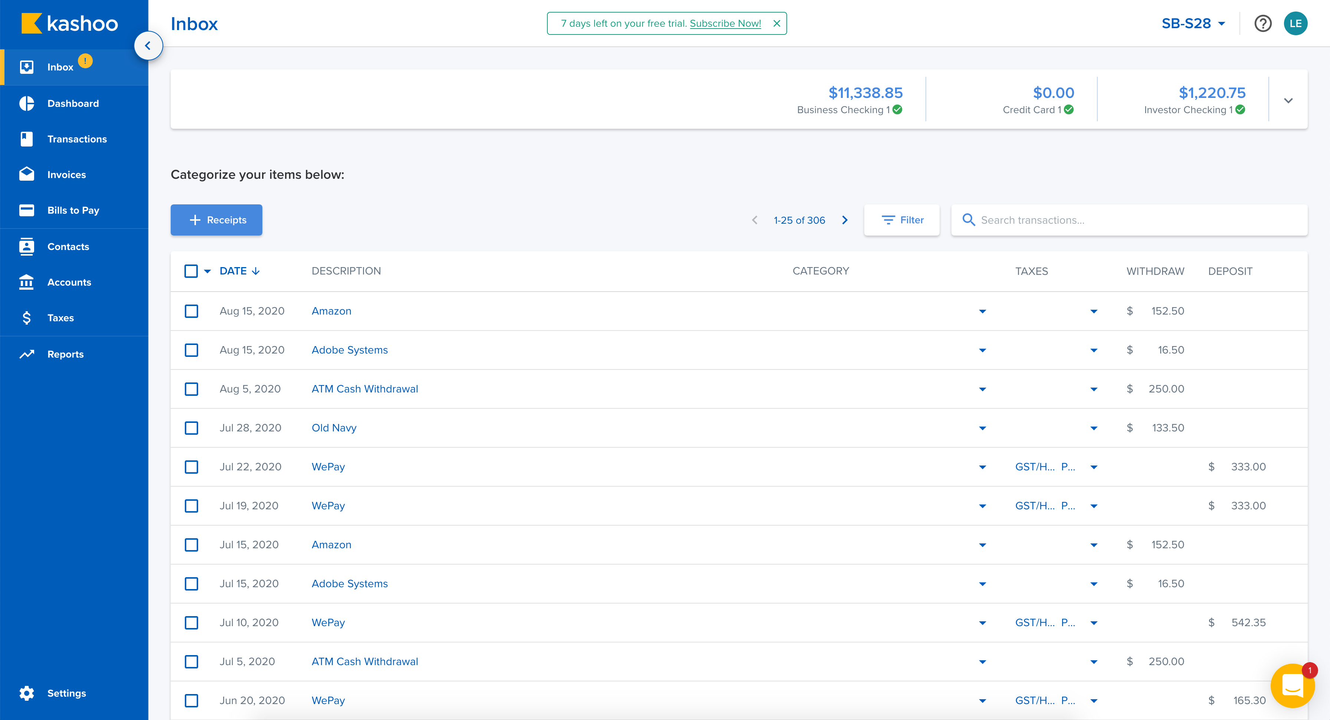Viewport: 1330px width, 720px height.
Task: Open the Transactions menu item
Action: pos(74,139)
